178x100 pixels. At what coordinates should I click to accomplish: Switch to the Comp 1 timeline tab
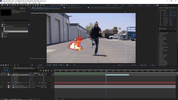[x=42, y=68]
